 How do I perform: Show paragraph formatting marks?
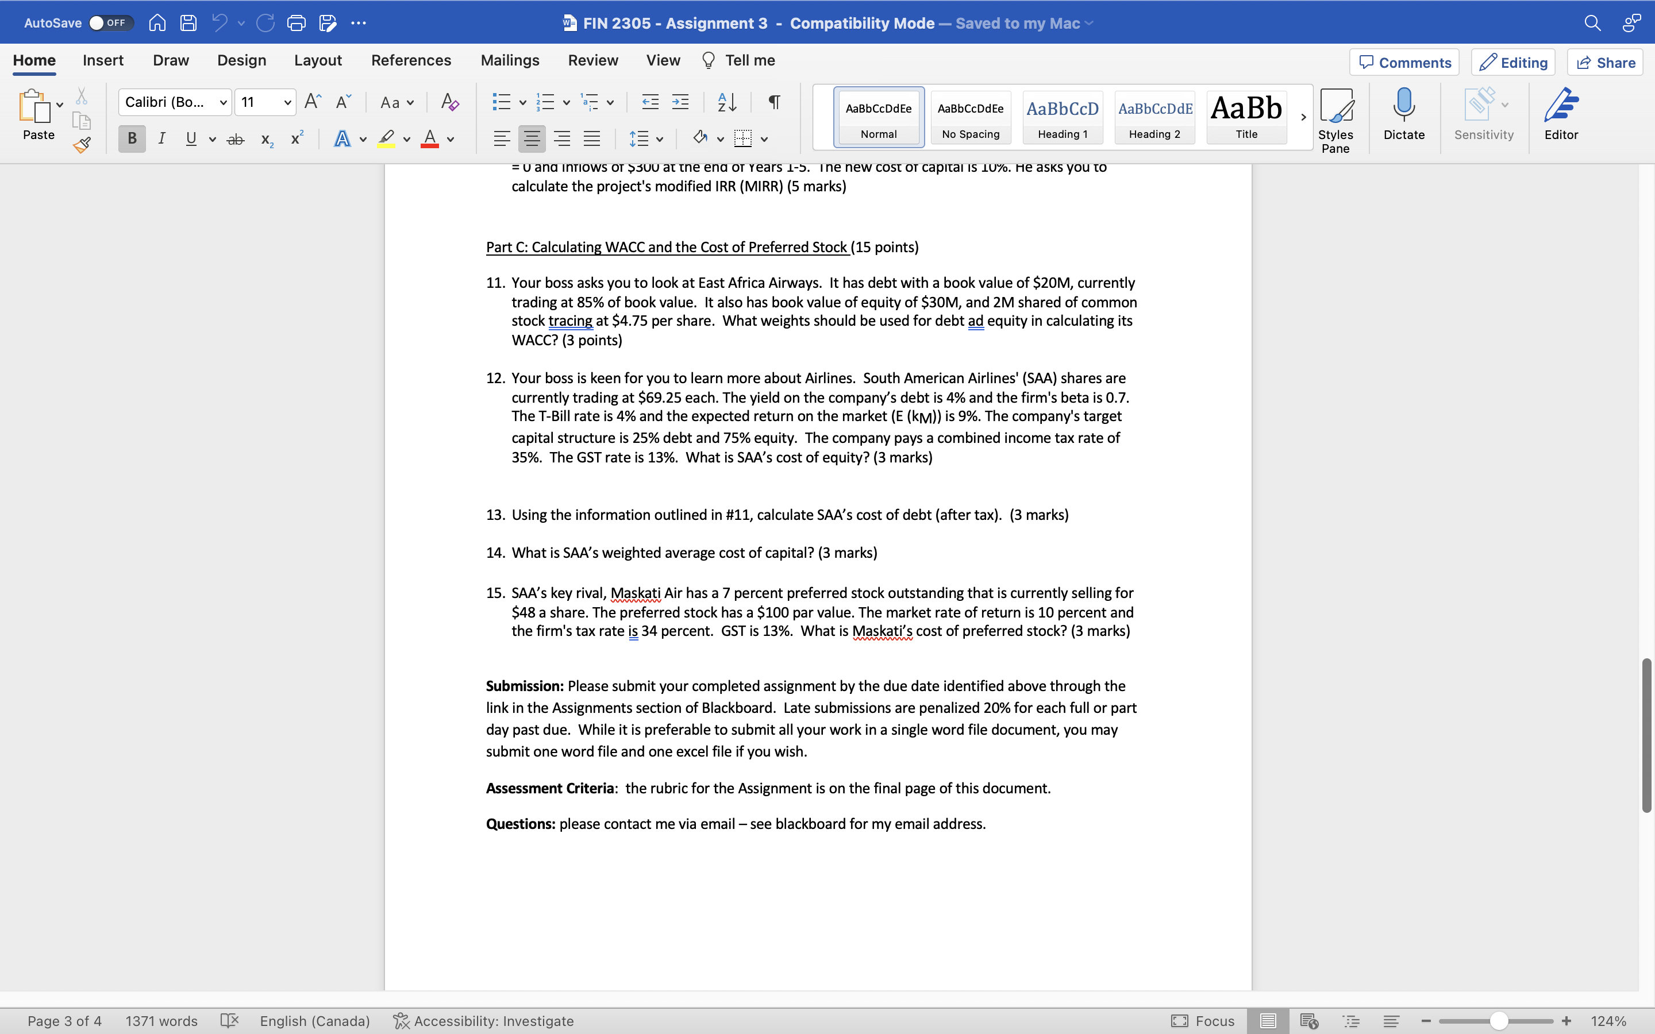click(x=773, y=102)
